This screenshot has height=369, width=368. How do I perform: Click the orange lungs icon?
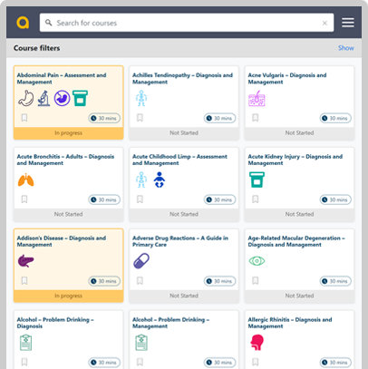point(26,180)
